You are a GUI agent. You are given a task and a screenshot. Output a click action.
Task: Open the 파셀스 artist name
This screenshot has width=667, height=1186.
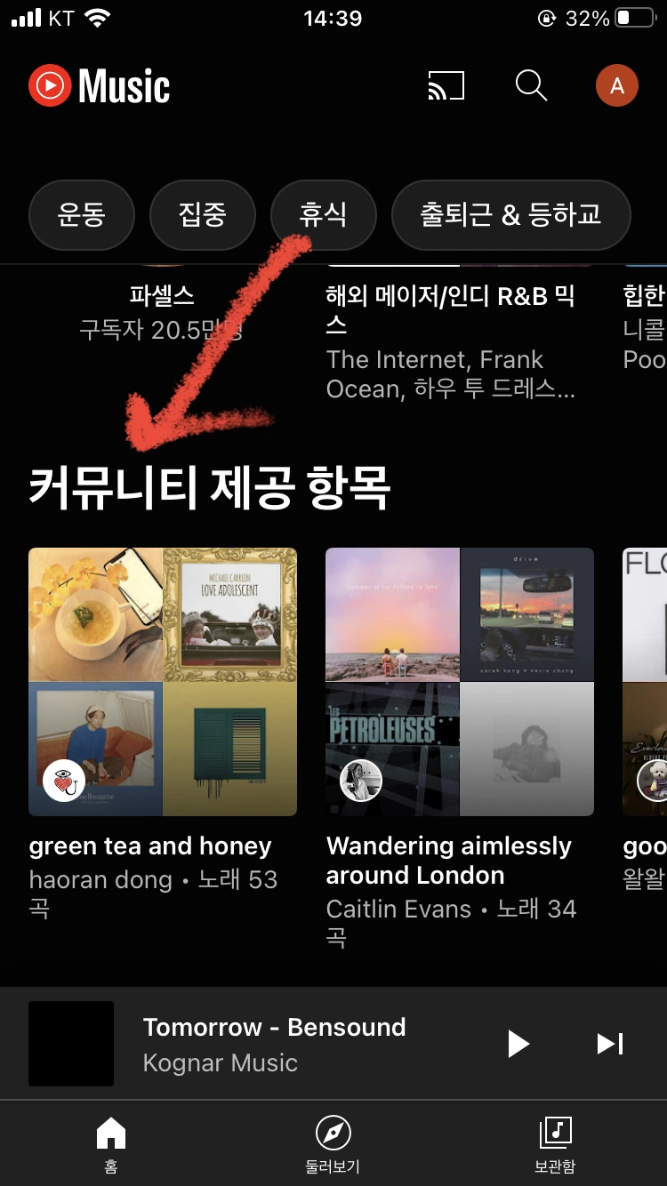162,295
